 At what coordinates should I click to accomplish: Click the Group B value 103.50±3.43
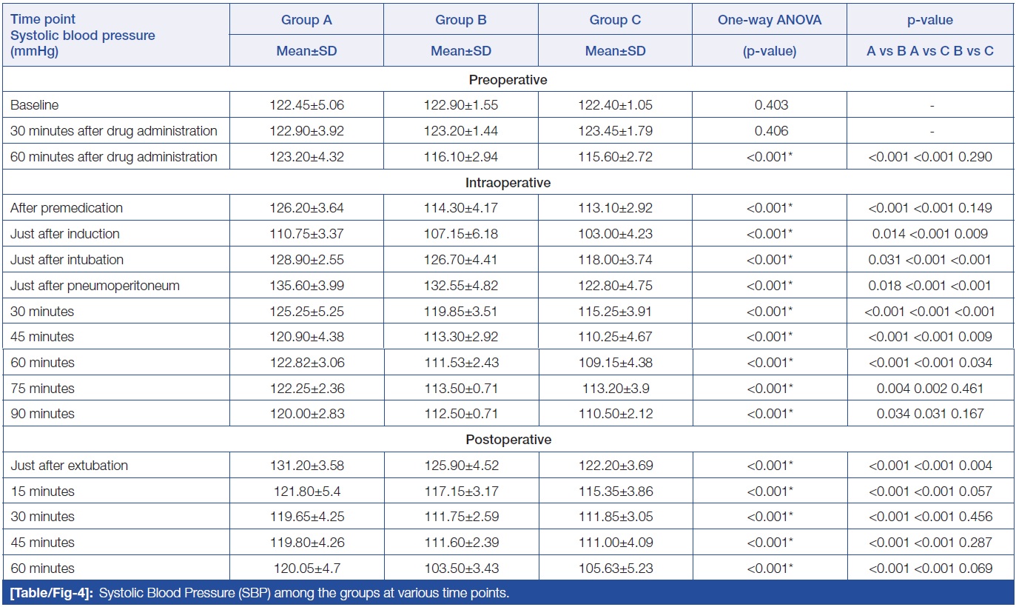460,569
